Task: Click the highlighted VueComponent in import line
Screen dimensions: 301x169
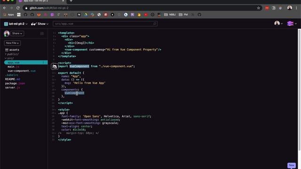Action: [x=79, y=66]
